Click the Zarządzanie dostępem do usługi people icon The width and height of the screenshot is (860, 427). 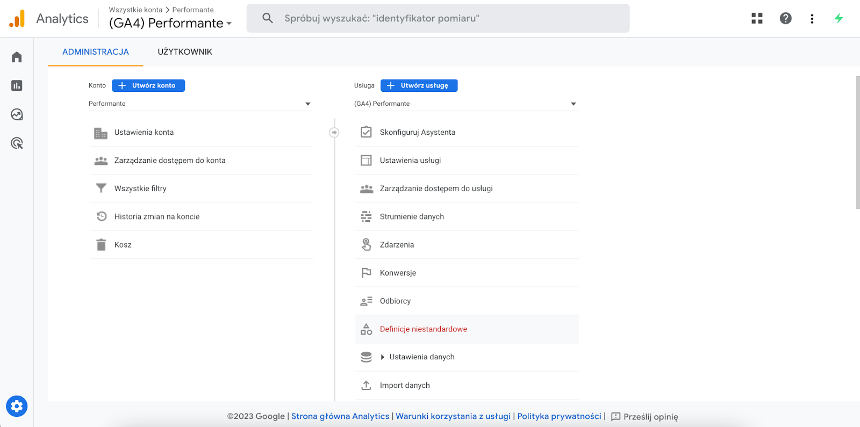point(367,189)
